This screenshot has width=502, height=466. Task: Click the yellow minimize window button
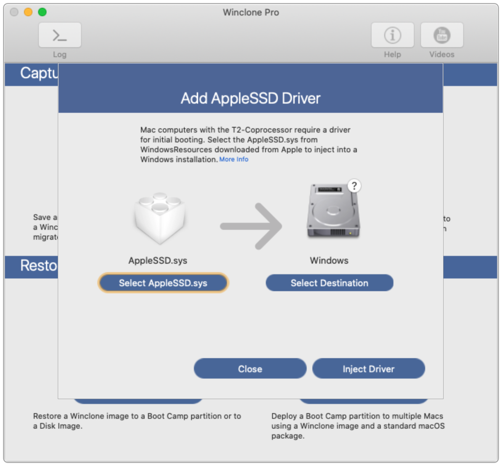28,12
